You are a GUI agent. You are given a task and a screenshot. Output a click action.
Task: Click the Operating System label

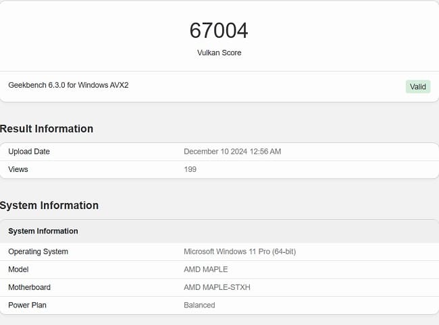pyautogui.click(x=38, y=252)
